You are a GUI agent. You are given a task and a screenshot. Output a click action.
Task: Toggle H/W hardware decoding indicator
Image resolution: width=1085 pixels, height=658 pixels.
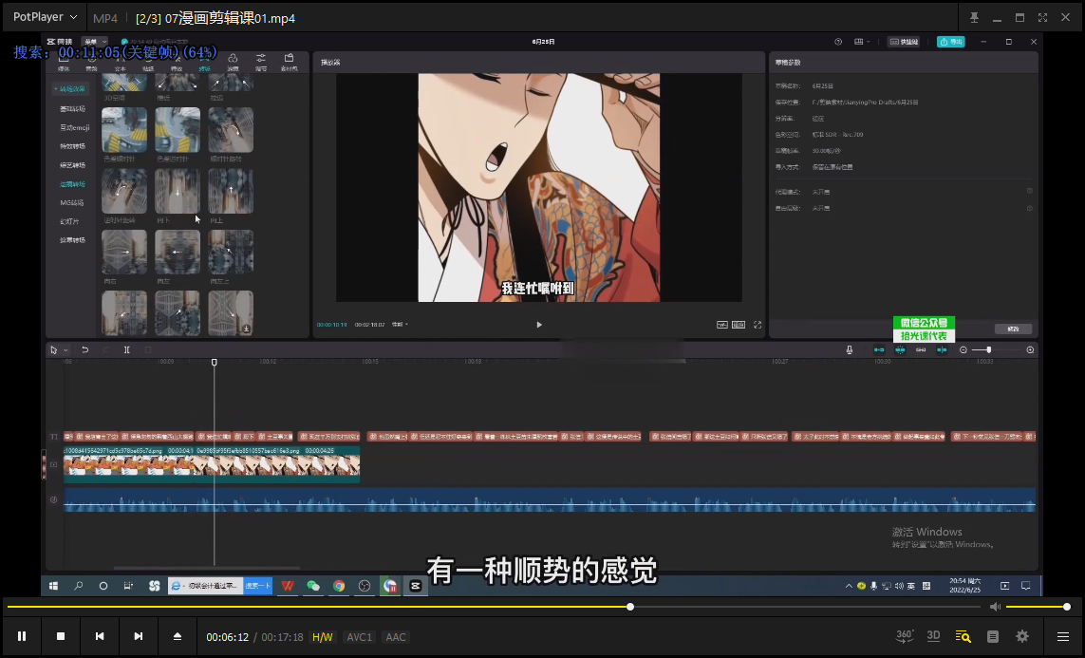pyautogui.click(x=323, y=637)
